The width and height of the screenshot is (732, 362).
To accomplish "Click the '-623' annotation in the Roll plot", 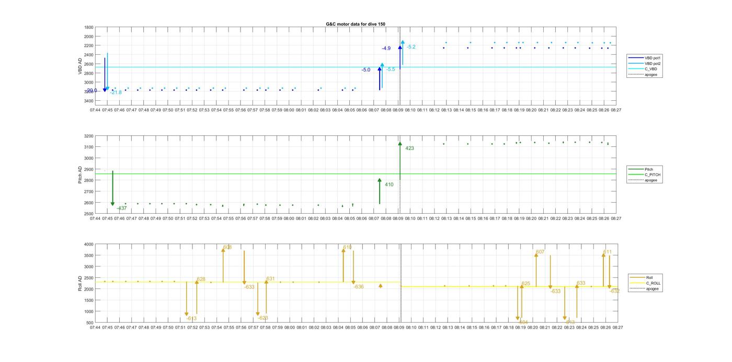I will (x=262, y=318).
